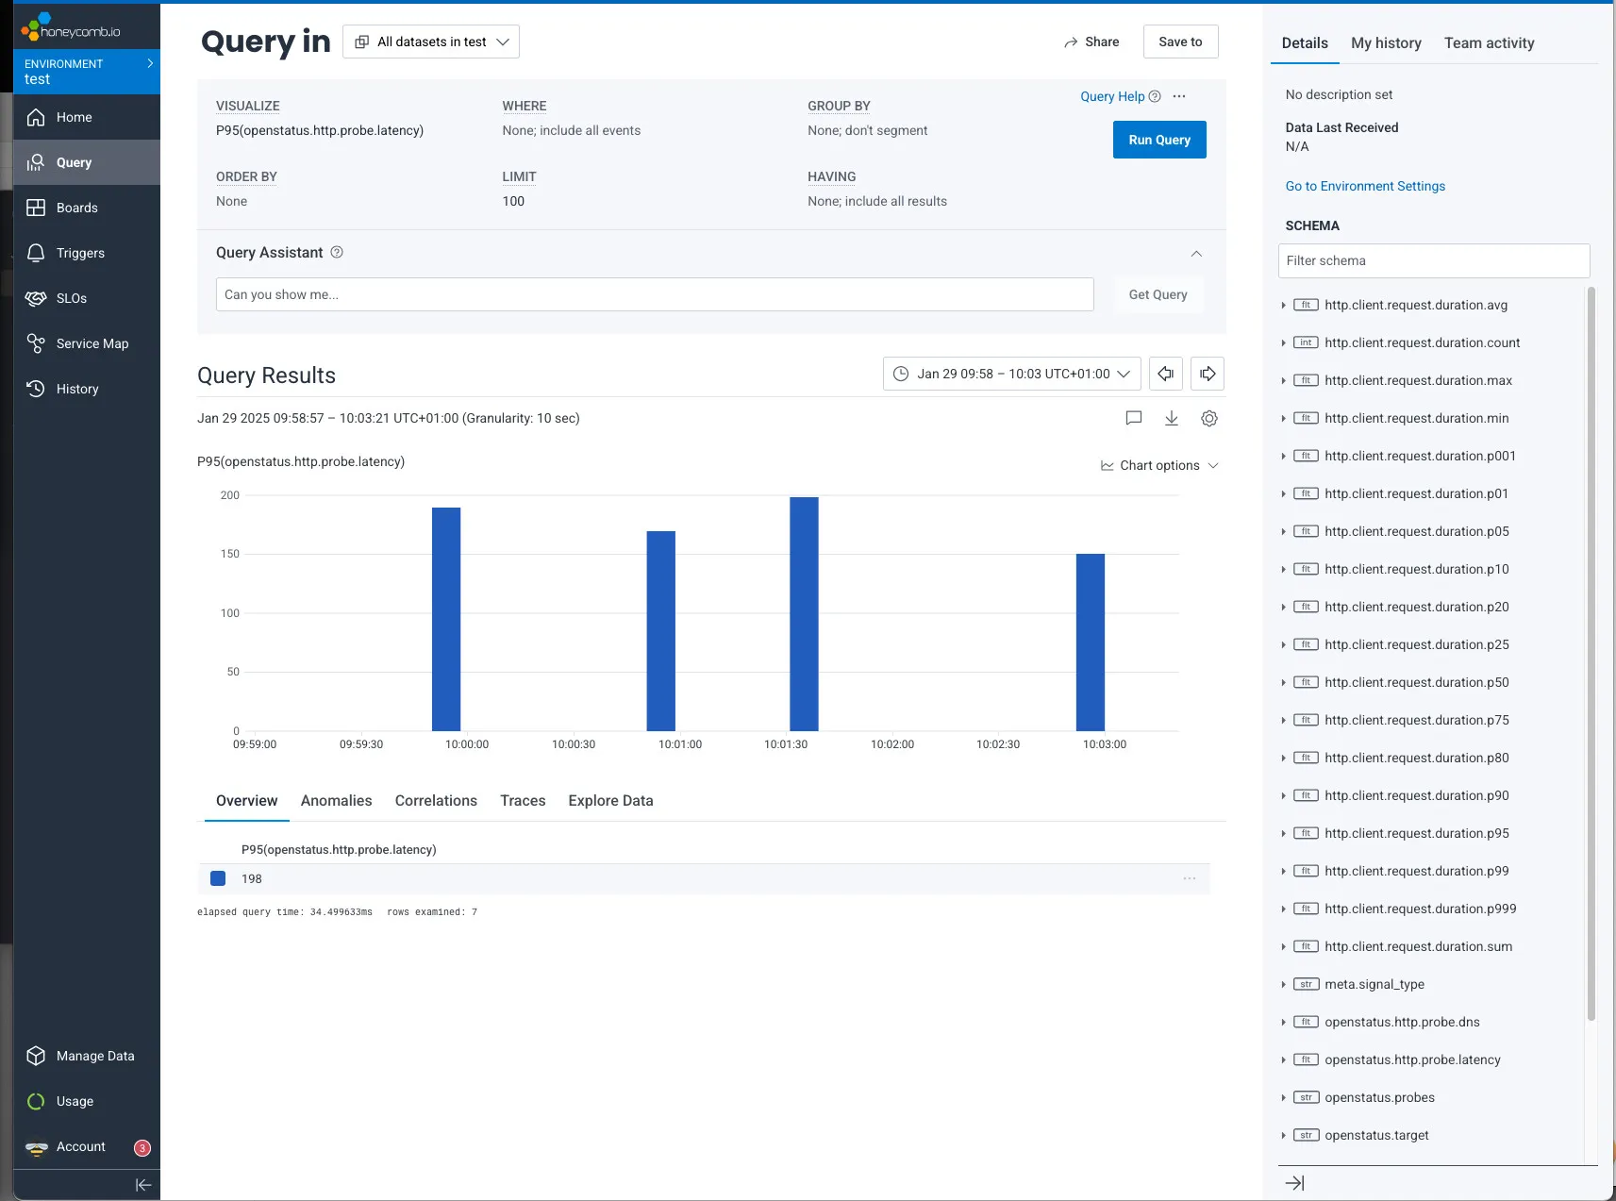
Task: Collapse the Query Assistant panel
Action: click(1195, 253)
